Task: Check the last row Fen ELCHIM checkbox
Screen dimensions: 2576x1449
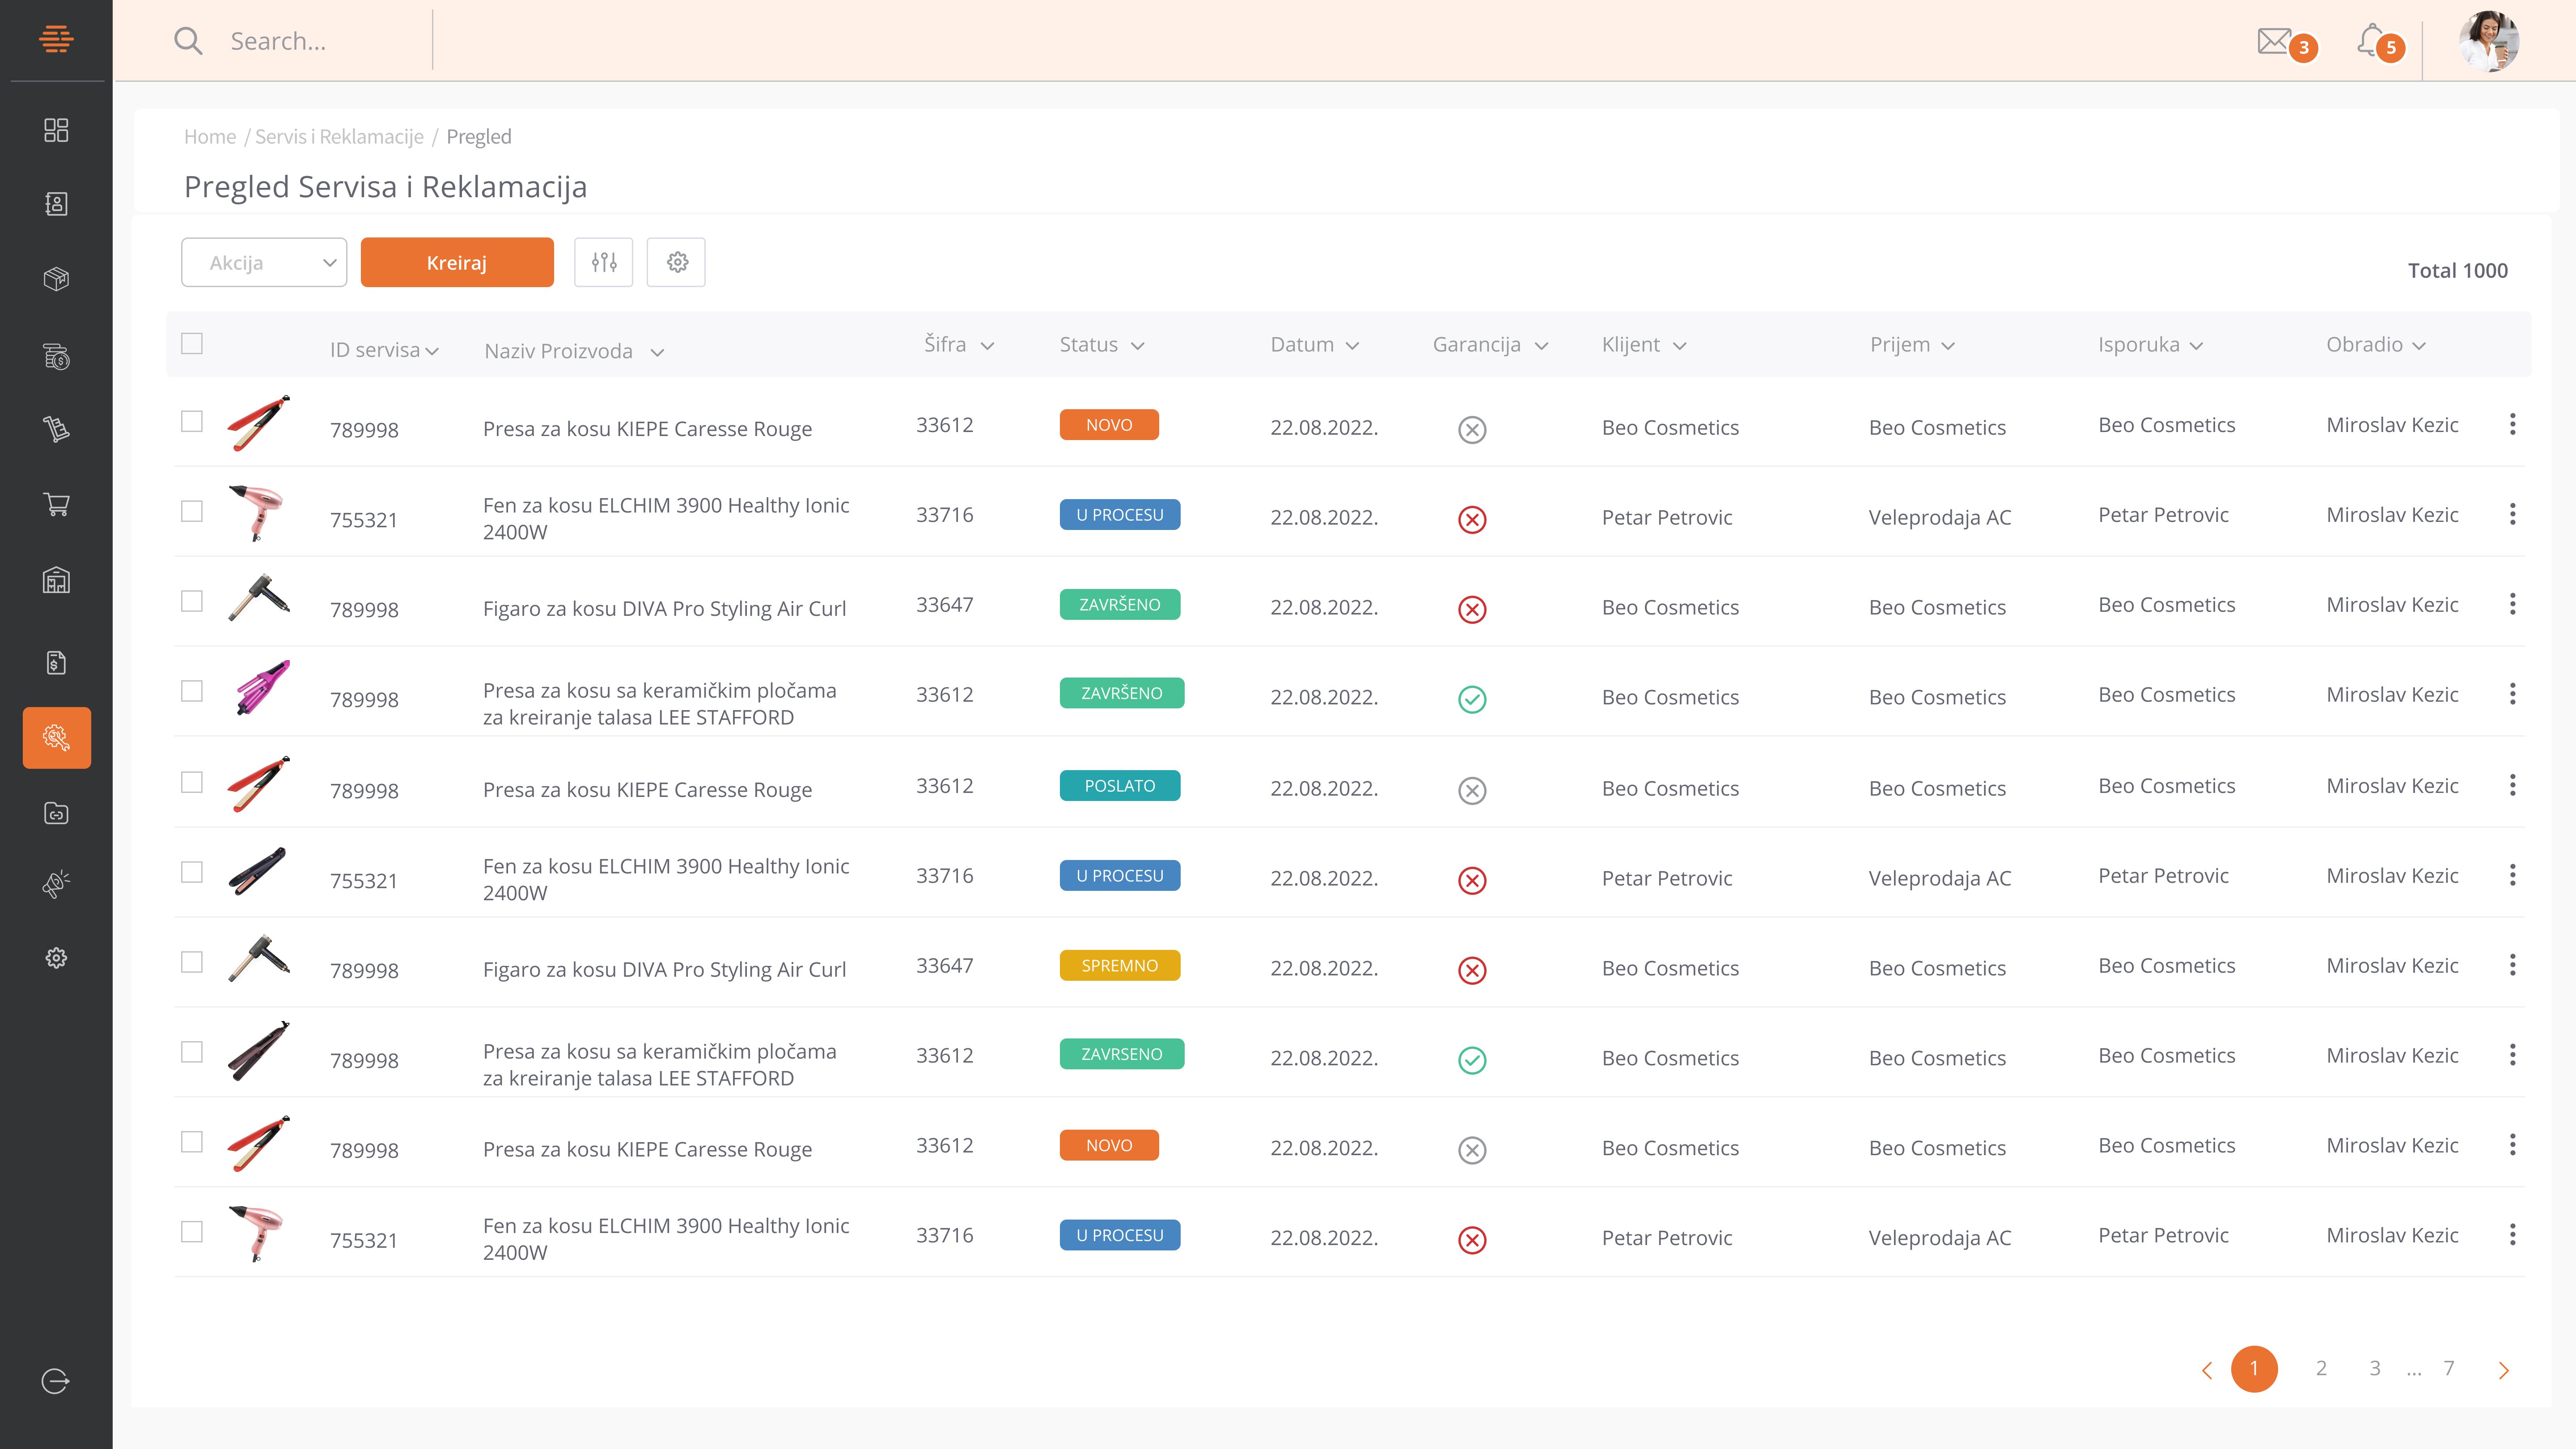Action: pyautogui.click(x=192, y=1232)
